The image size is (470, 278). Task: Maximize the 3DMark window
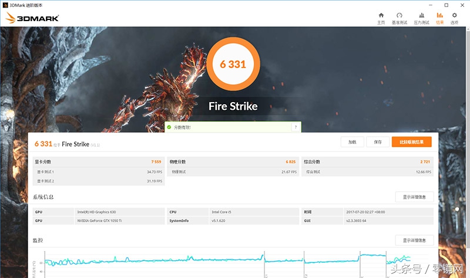point(446,5)
